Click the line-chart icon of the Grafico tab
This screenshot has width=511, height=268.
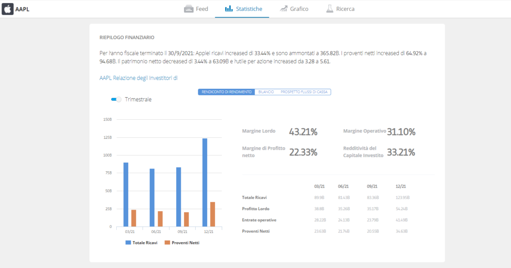tap(283, 9)
